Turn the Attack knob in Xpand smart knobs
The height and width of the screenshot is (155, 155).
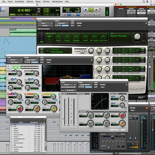coord(58,37)
